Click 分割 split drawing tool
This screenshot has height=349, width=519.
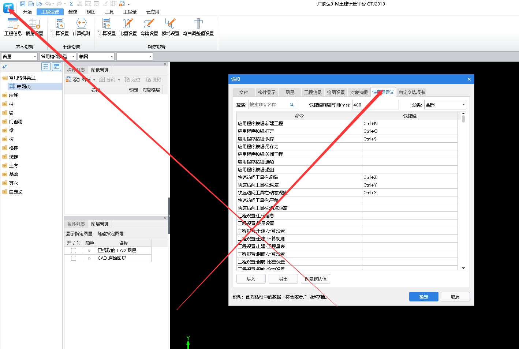coord(107,79)
